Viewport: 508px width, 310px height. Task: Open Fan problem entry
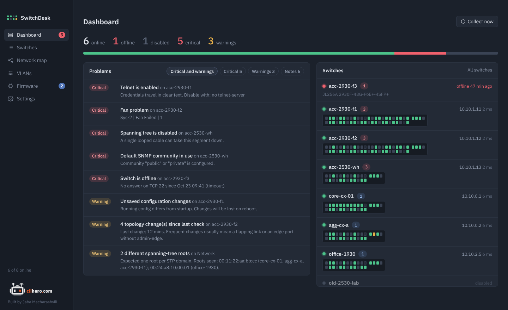196,114
